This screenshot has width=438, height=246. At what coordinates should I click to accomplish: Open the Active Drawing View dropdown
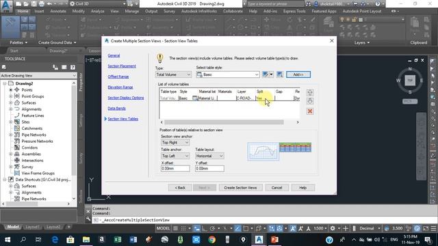point(38,76)
